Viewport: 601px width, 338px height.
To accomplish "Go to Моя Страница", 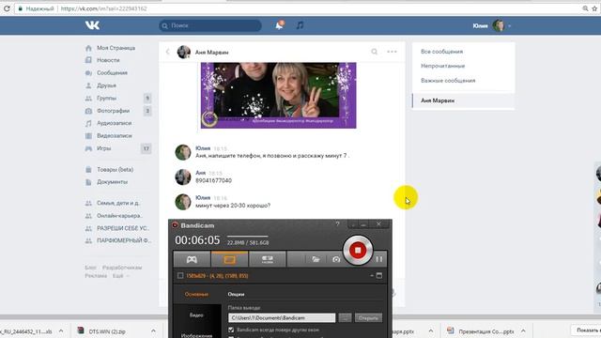I will click(x=116, y=48).
